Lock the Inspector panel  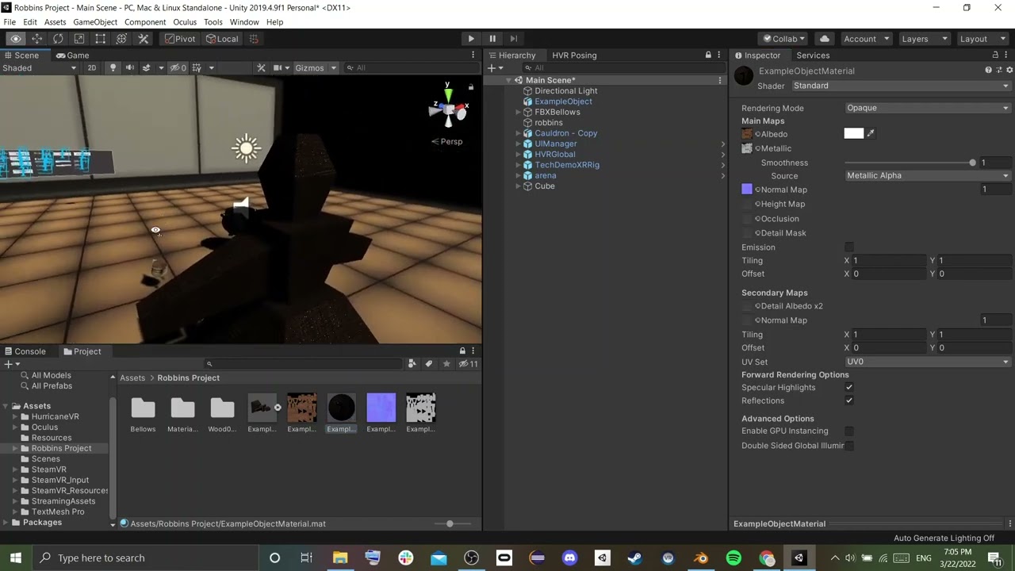pyautogui.click(x=995, y=56)
